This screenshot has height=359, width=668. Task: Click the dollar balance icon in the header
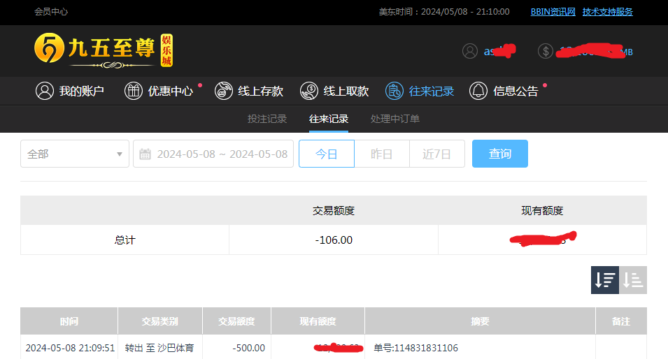[x=546, y=51]
